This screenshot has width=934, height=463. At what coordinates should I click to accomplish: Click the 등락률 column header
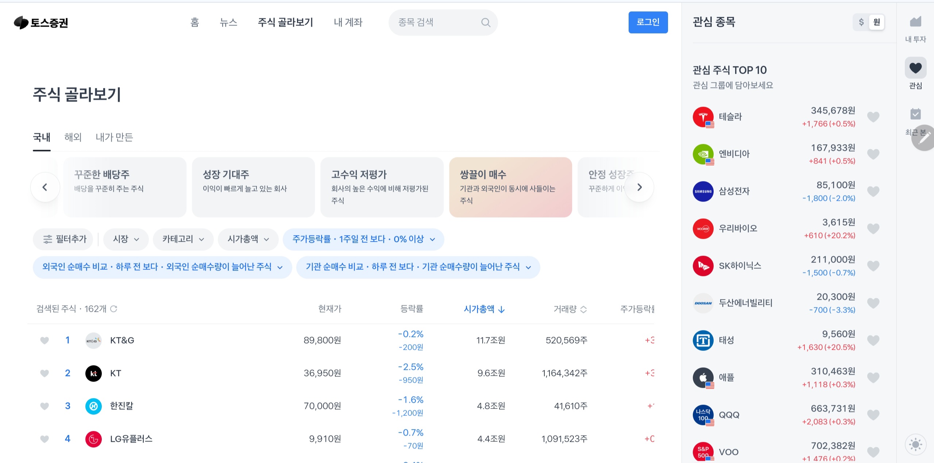click(x=412, y=309)
